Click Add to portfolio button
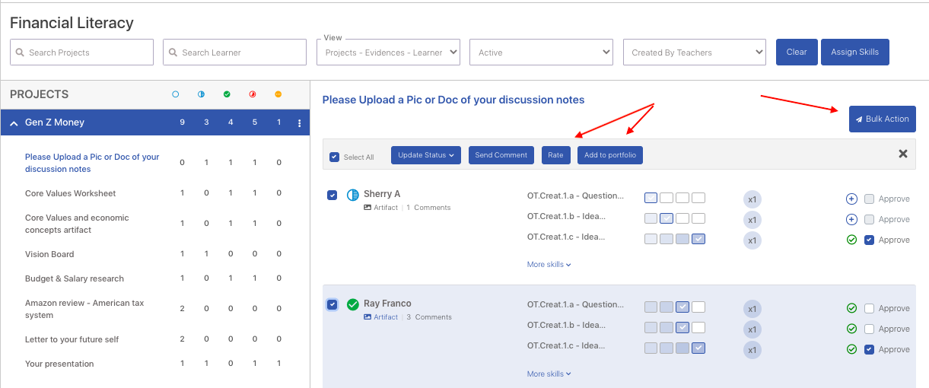 pos(610,155)
